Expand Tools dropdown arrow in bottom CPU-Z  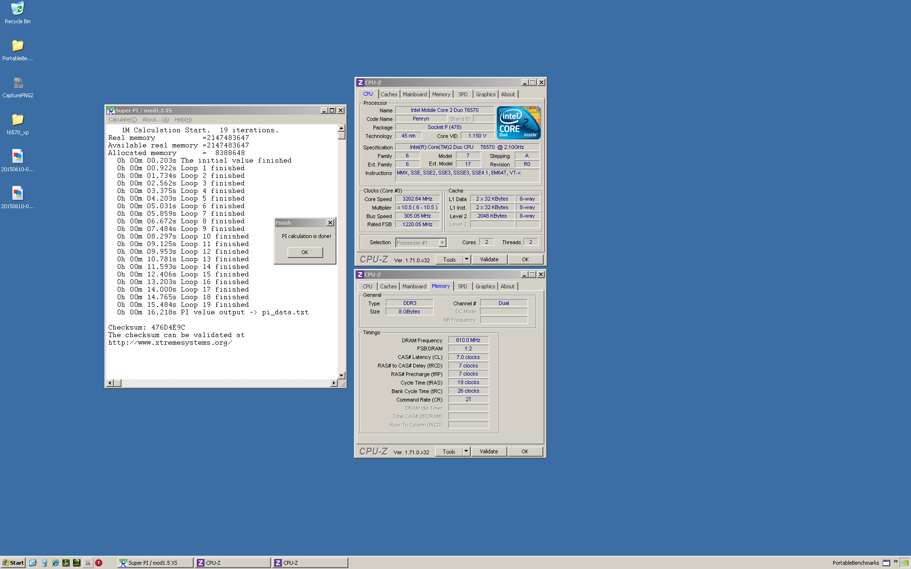pos(466,451)
